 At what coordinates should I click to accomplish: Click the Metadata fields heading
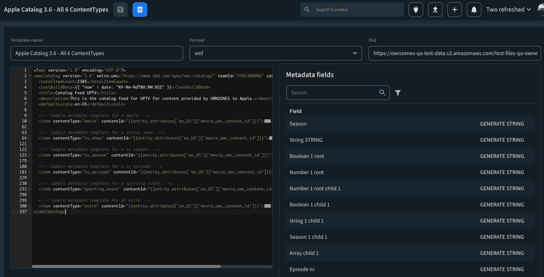[x=310, y=75]
